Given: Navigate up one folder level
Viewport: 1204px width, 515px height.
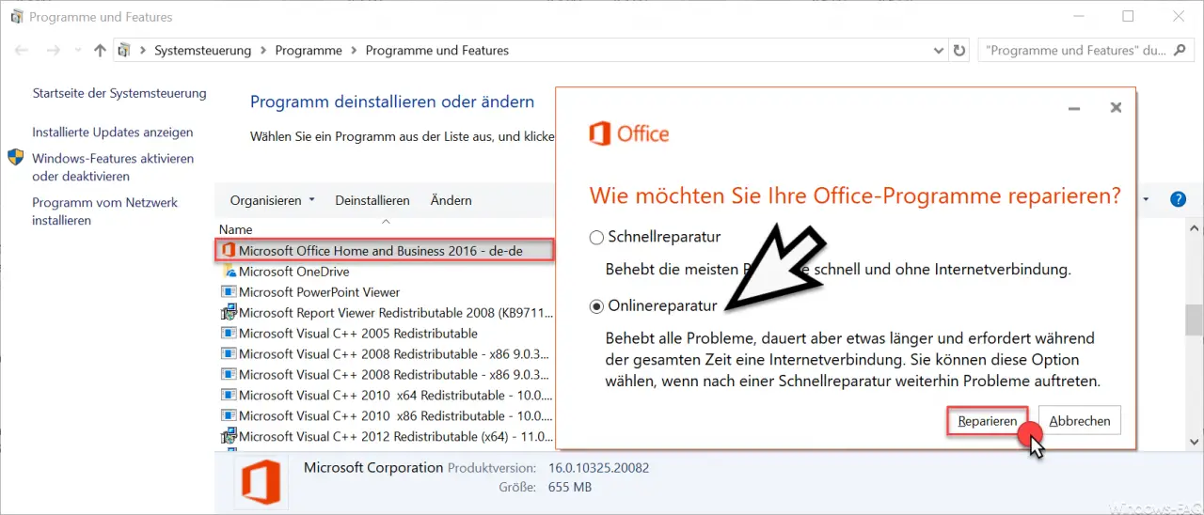Looking at the screenshot, I should pos(100,51).
